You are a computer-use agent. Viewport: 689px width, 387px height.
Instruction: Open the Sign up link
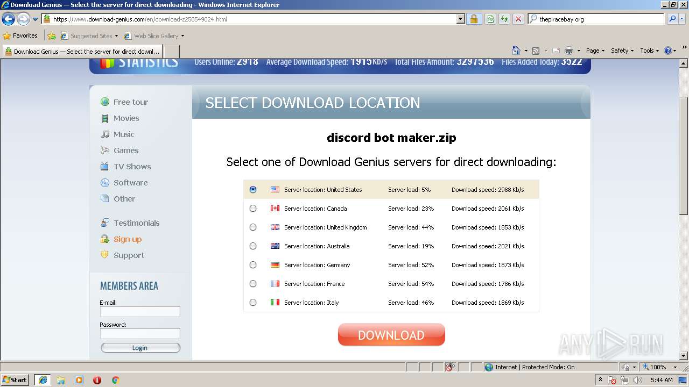[127, 239]
